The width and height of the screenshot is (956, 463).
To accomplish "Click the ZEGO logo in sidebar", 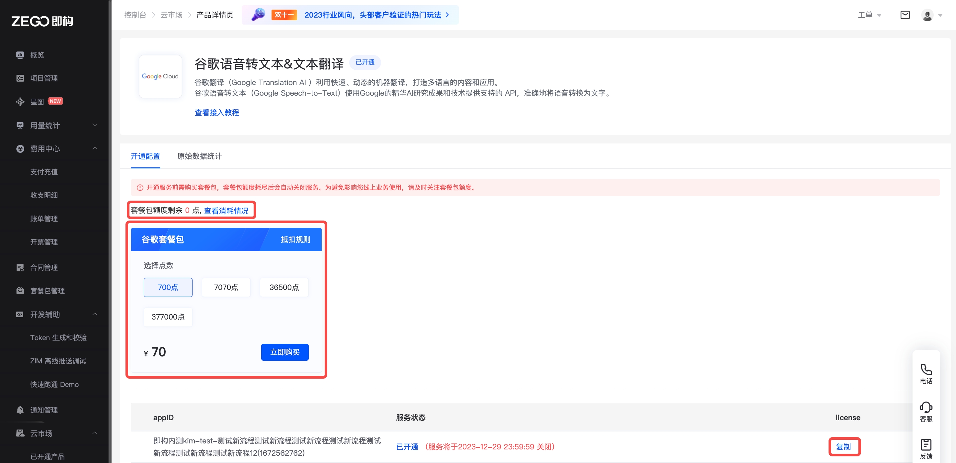I will click(x=42, y=21).
